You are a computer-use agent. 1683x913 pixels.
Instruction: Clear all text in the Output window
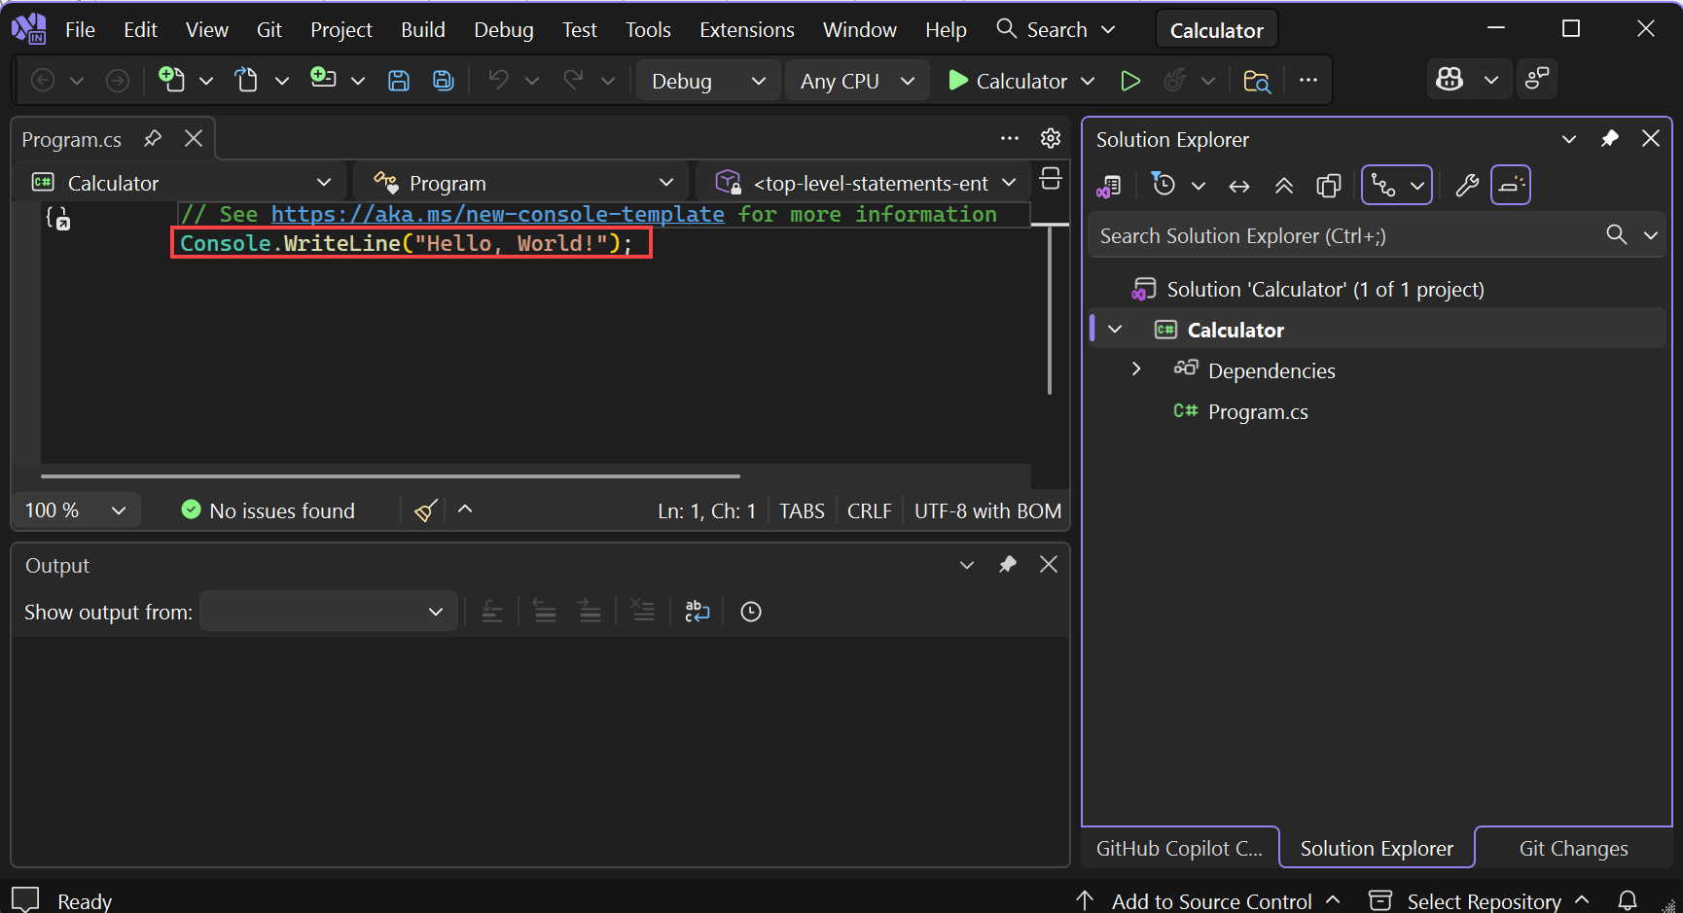coord(642,611)
